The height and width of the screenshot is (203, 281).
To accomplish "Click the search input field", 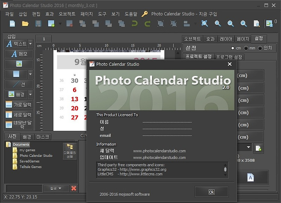I will [x=24, y=188].
